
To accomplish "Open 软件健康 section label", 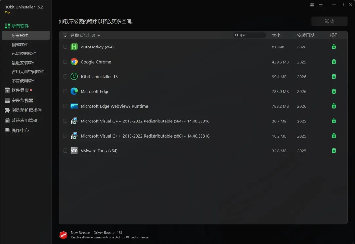I will click(x=20, y=90).
